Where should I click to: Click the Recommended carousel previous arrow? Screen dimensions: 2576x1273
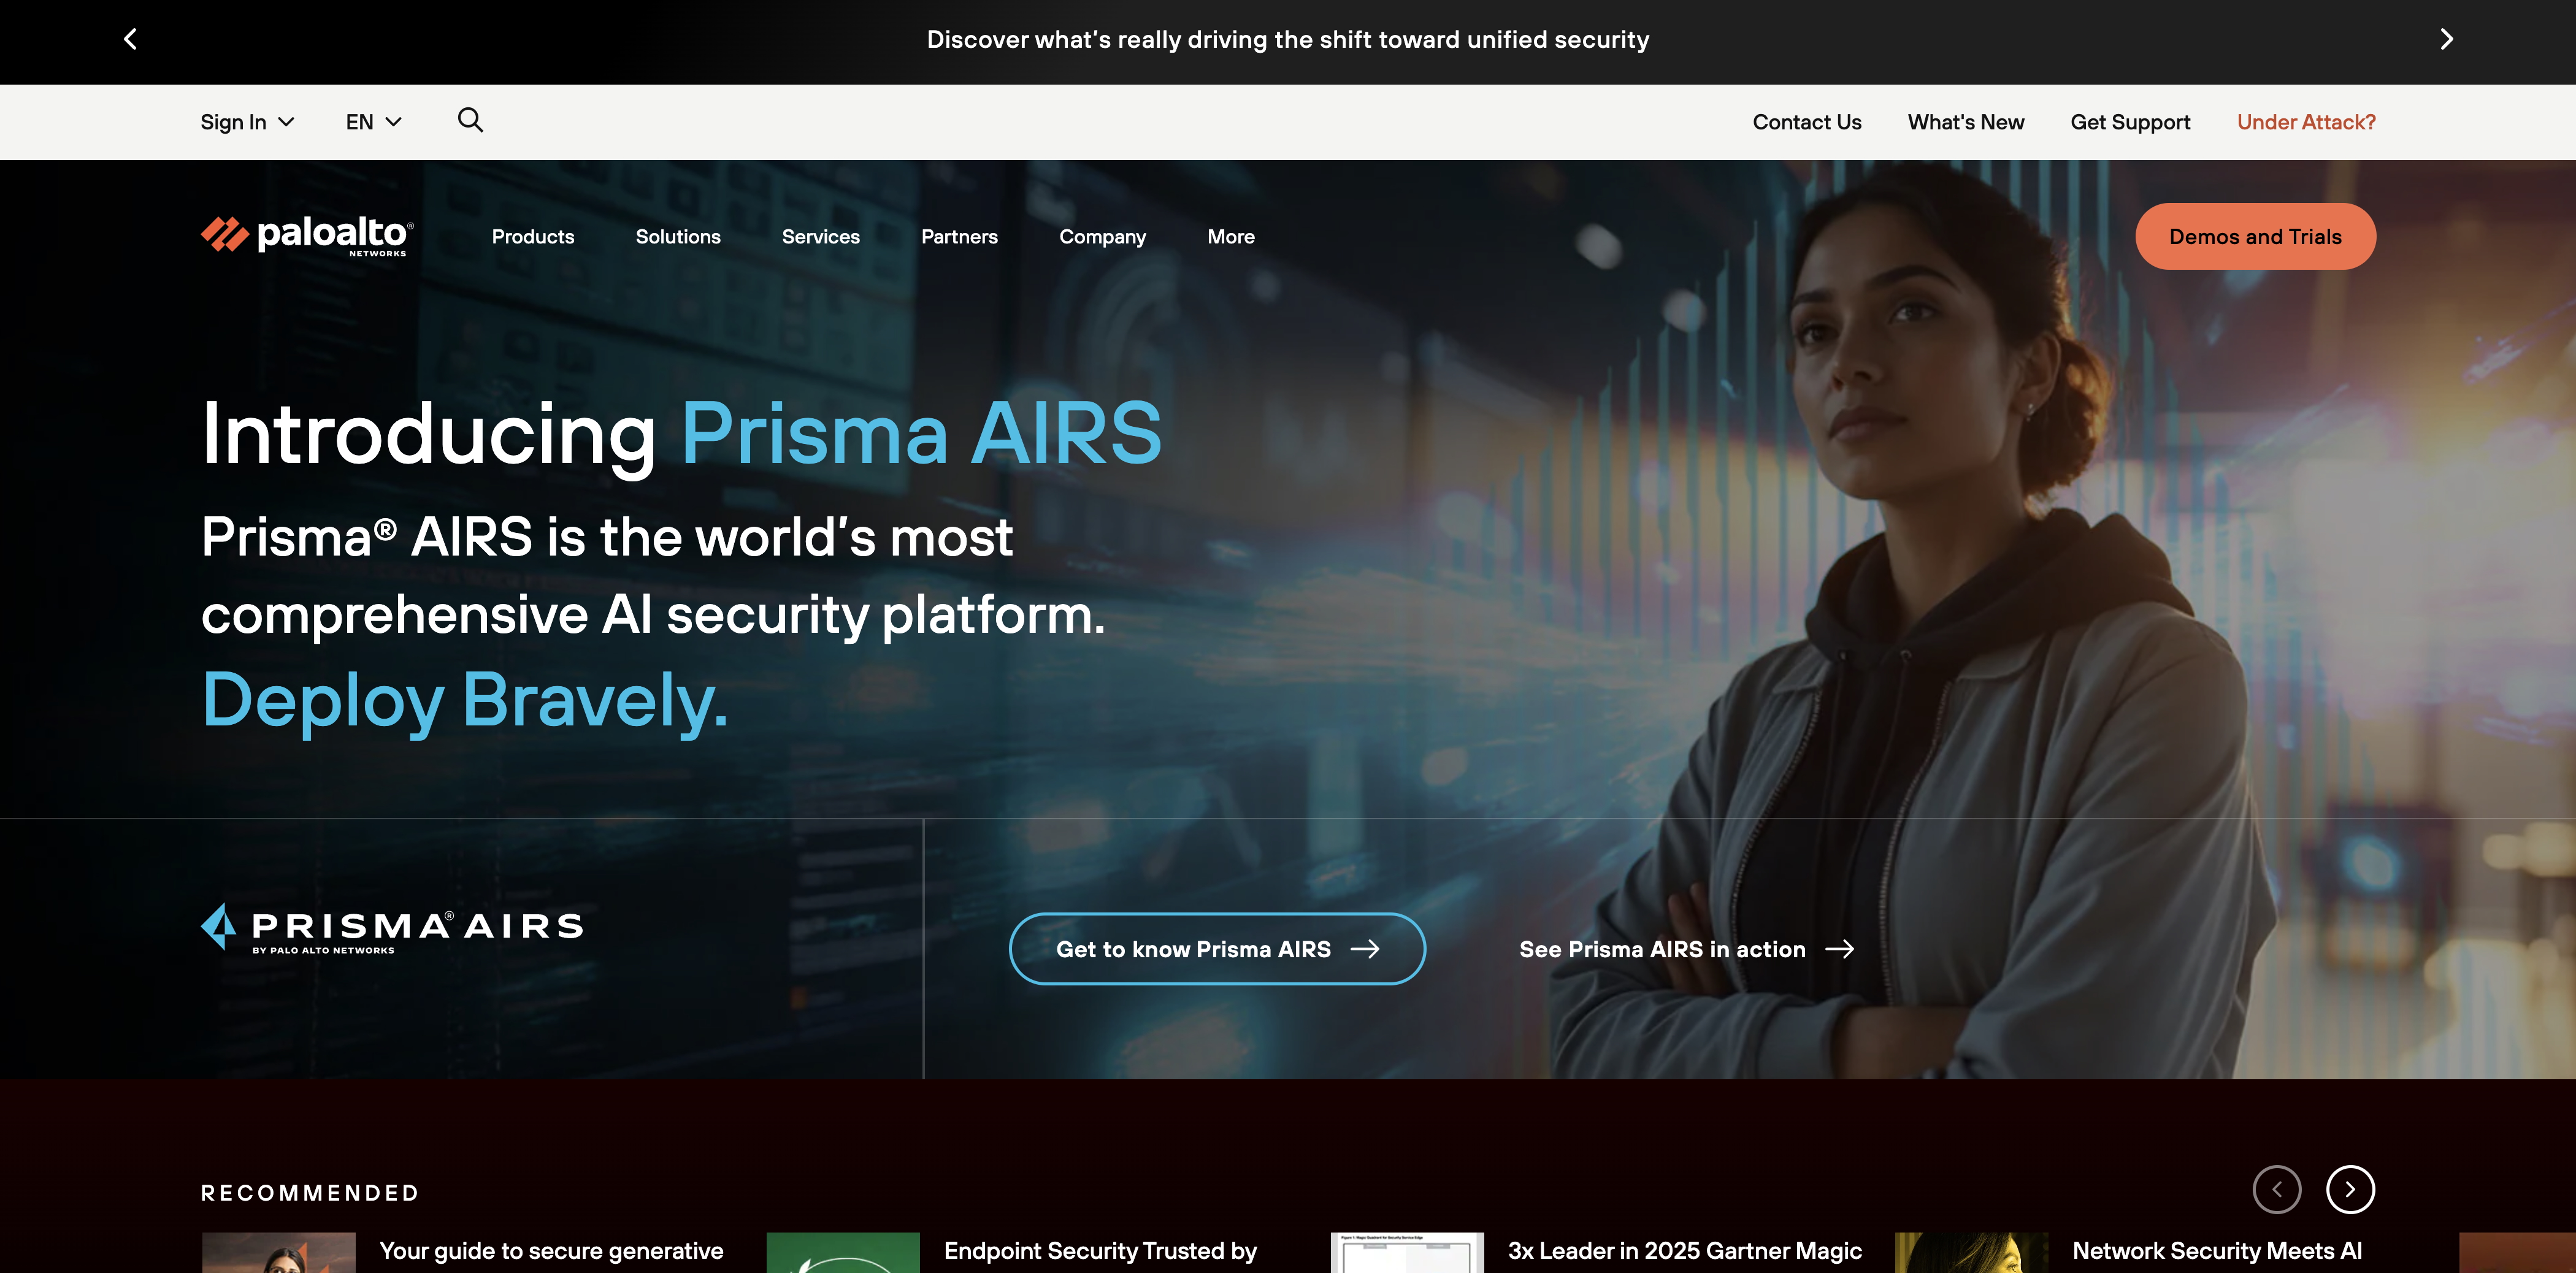pos(2277,1189)
